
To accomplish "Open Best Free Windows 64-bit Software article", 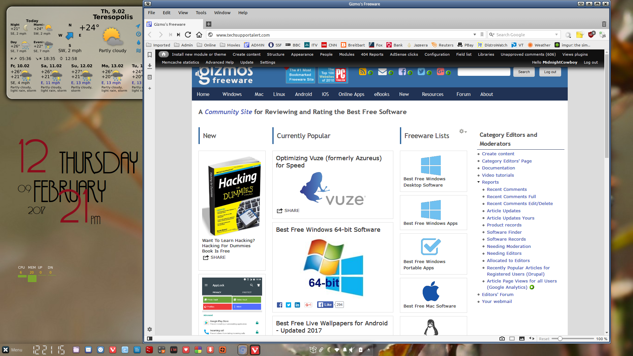I will [328, 230].
